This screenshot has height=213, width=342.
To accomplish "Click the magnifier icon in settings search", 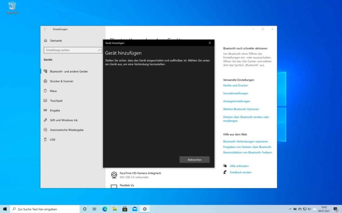I will click(x=99, y=50).
